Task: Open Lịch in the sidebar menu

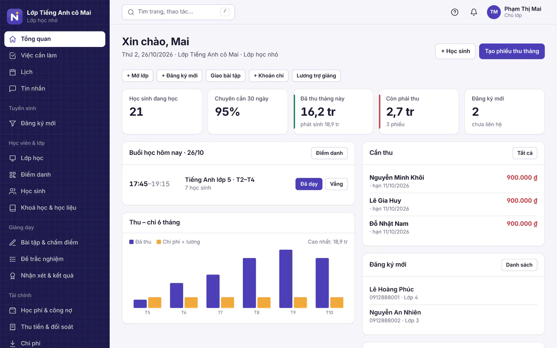Action: (x=55, y=72)
